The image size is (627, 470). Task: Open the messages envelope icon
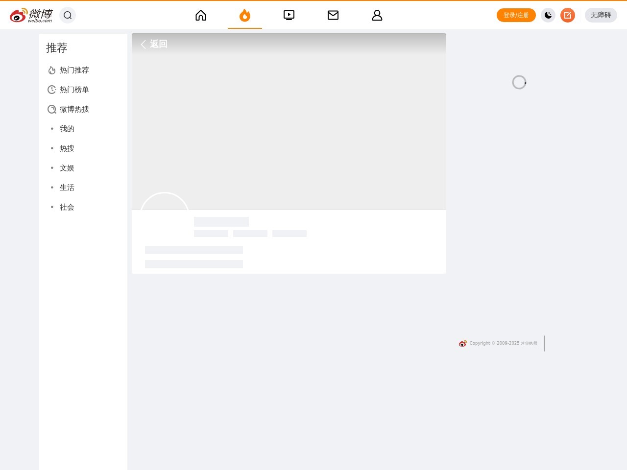click(333, 15)
